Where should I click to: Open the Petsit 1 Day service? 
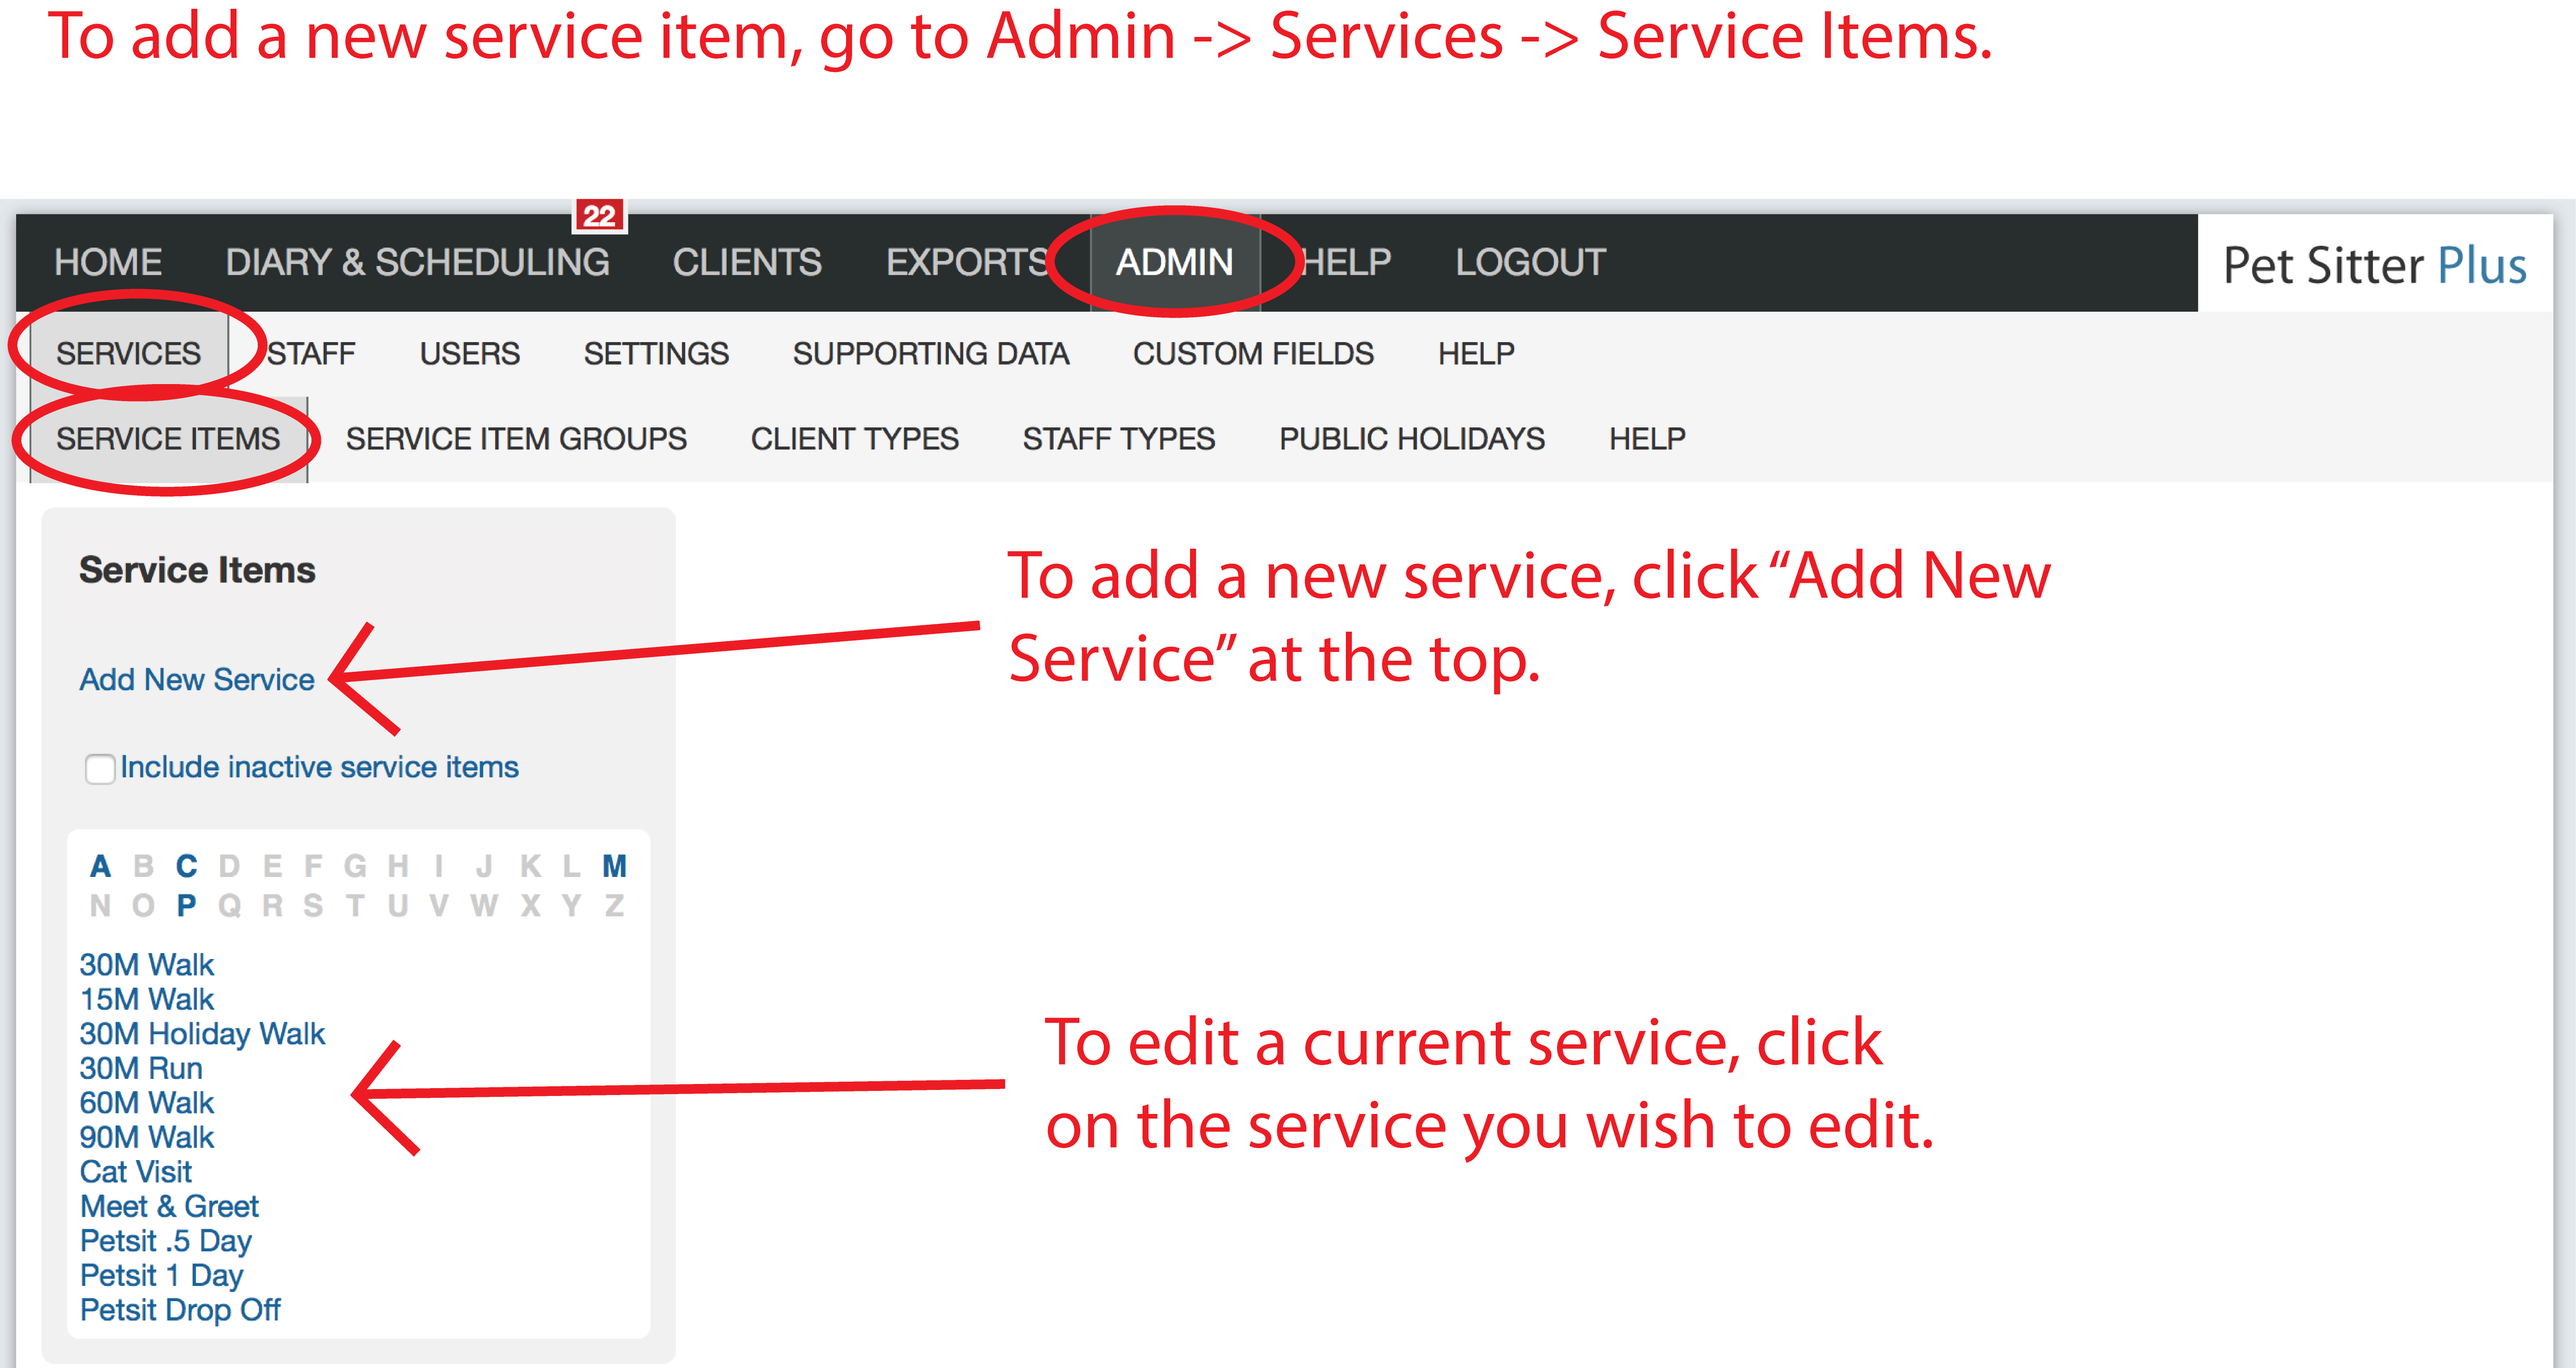pos(161,1276)
